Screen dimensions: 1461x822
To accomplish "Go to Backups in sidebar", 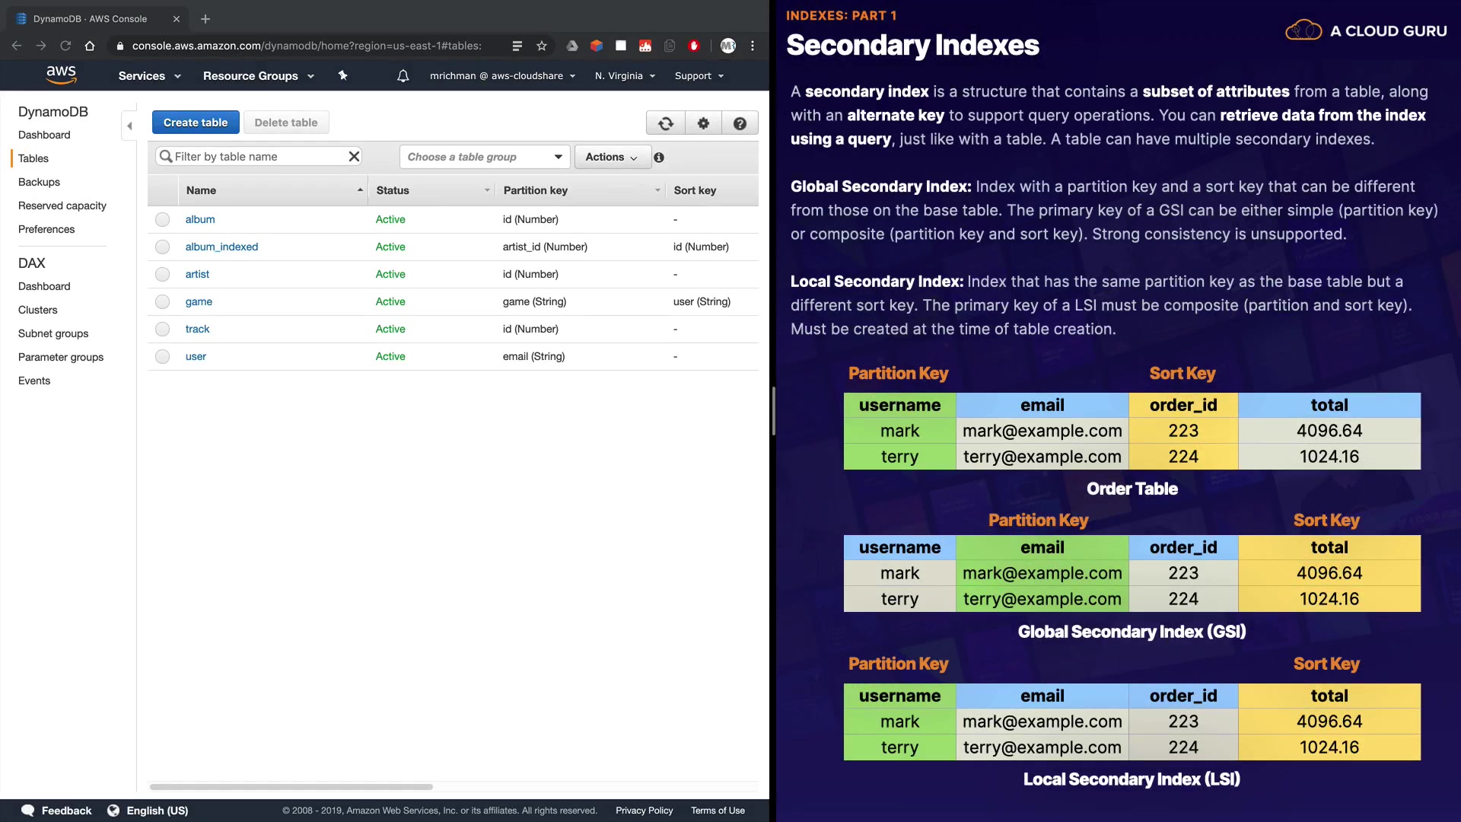I will [x=39, y=182].
